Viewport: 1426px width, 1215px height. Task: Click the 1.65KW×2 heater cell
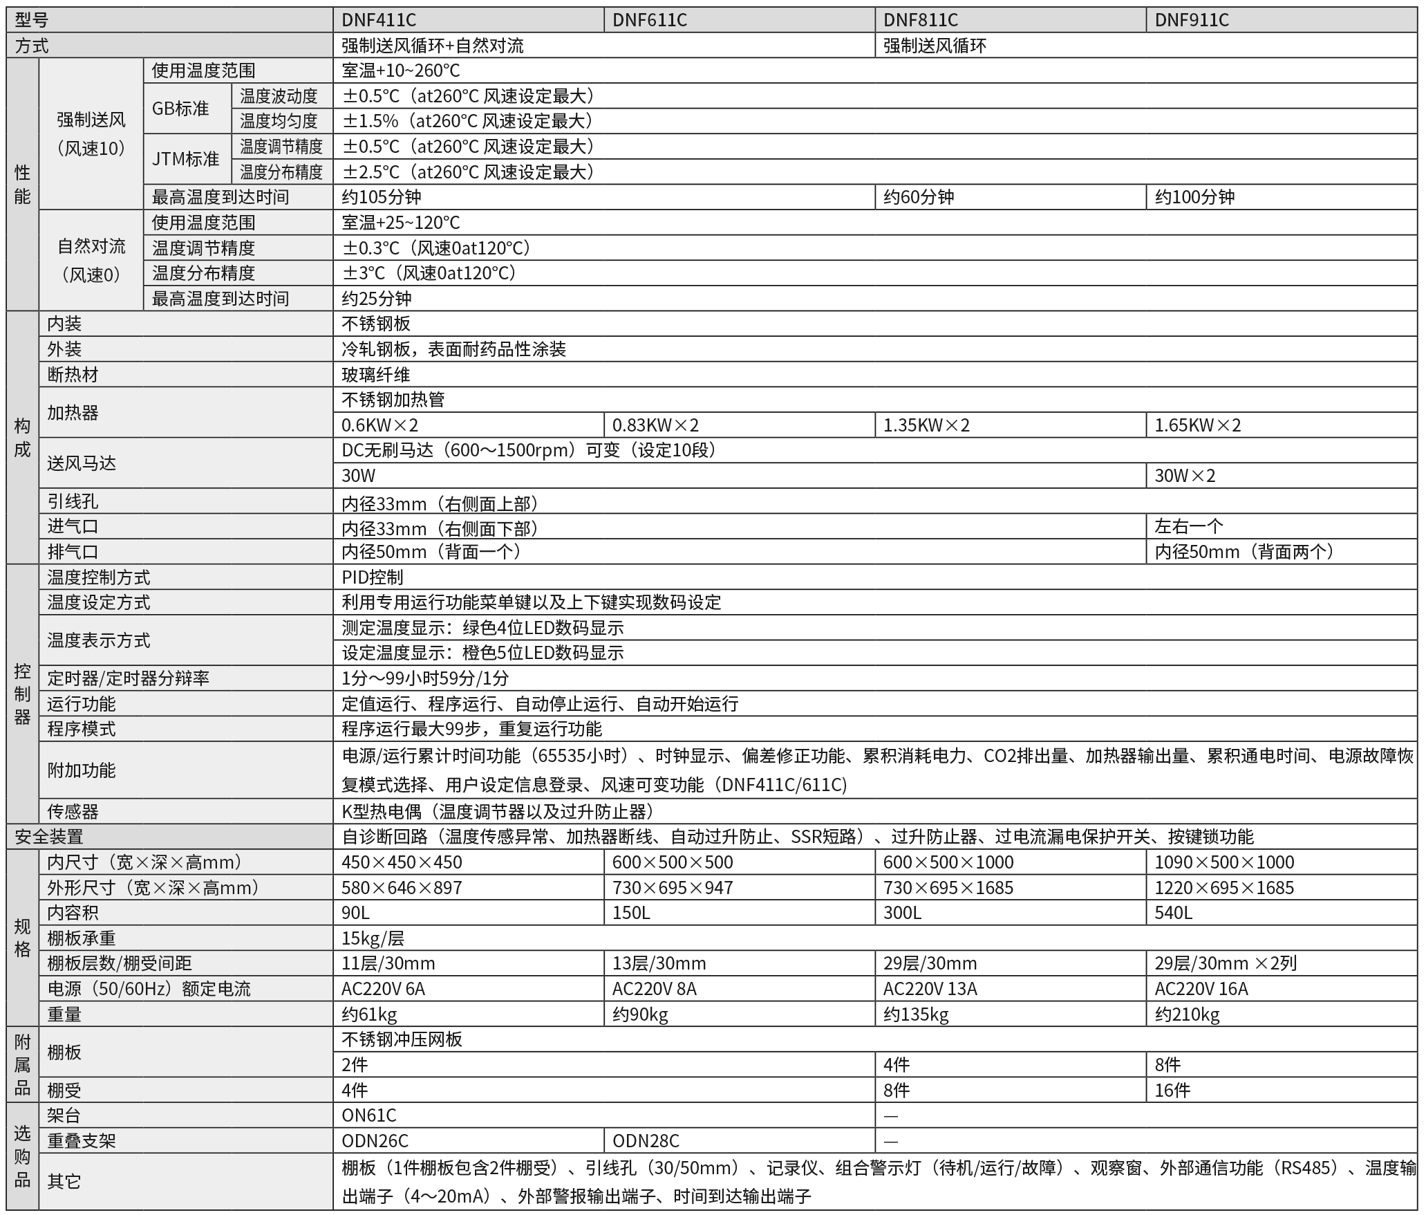pyautogui.click(x=1282, y=425)
